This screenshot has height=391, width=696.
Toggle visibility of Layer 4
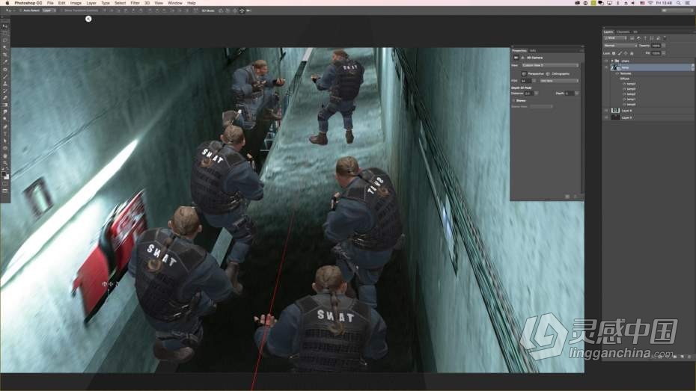pyautogui.click(x=606, y=111)
